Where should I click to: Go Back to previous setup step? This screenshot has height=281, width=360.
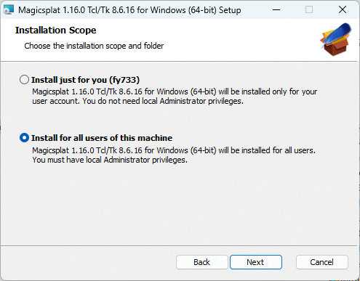[x=202, y=262]
